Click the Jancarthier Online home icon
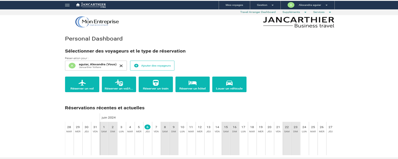398x159 pixels. pos(78,5)
